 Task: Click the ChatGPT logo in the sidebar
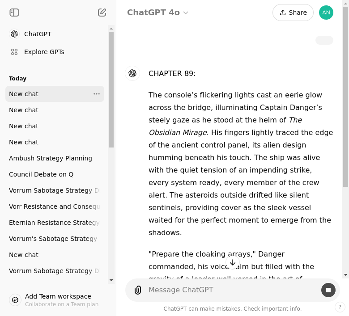[x=14, y=34]
